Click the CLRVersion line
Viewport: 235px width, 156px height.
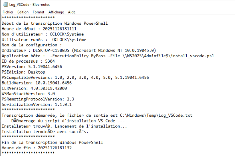click(34, 88)
